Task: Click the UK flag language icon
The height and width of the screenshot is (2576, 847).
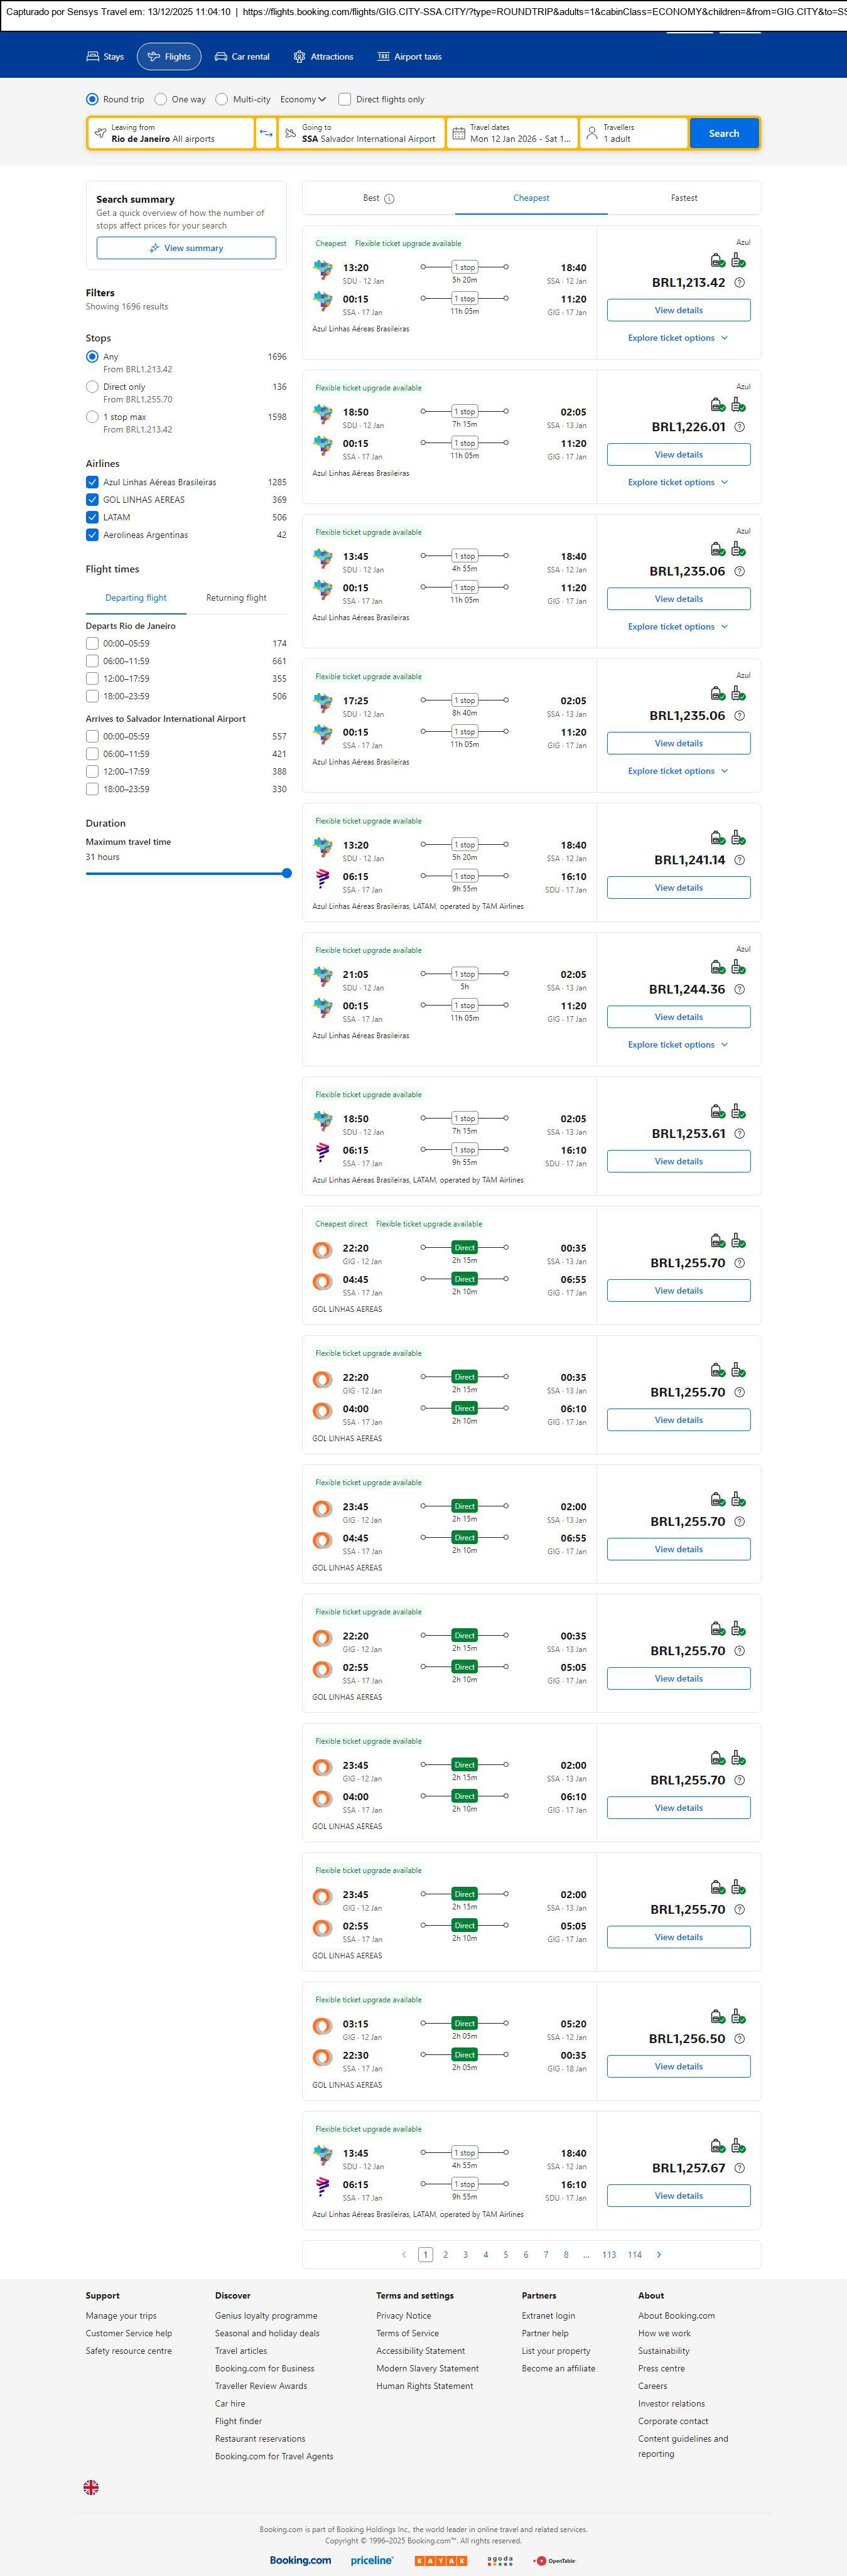Action: click(91, 2487)
